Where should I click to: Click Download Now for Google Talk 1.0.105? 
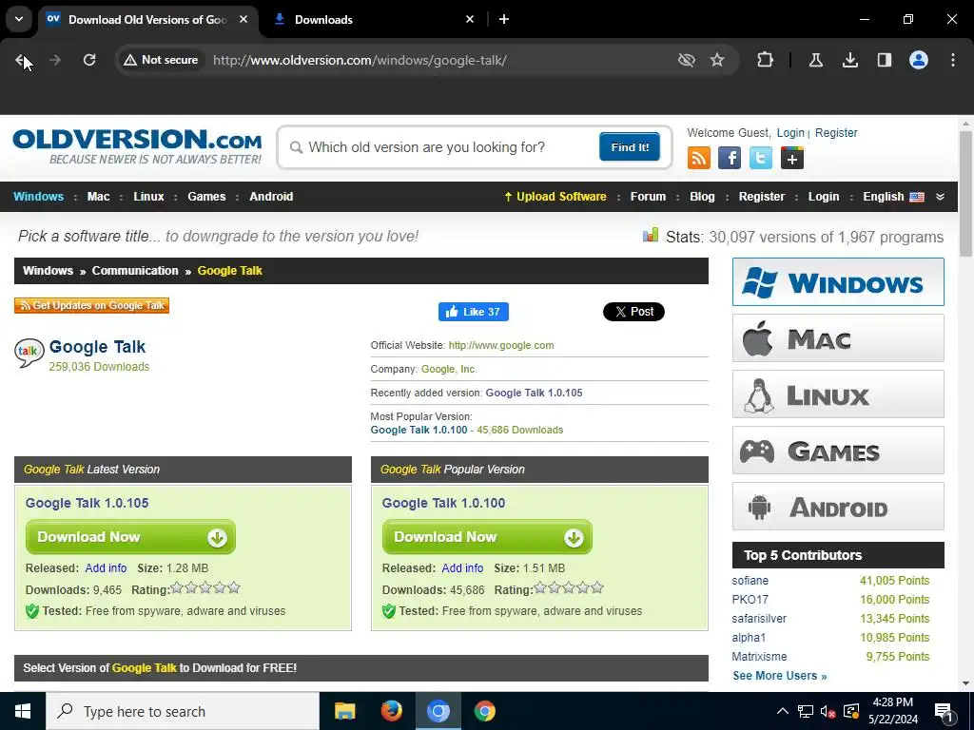[x=130, y=537]
